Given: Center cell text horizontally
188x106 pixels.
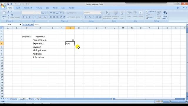Looking at the screenshot, I should click(54, 17).
